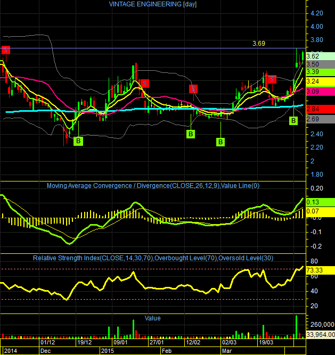335x355 pixels.
Task: Click the B buy marker just before 02/03
Action: tap(220, 142)
